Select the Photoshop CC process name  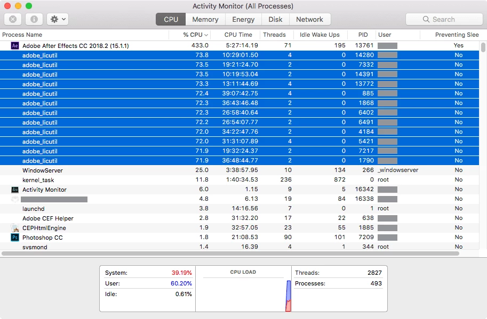(43, 238)
